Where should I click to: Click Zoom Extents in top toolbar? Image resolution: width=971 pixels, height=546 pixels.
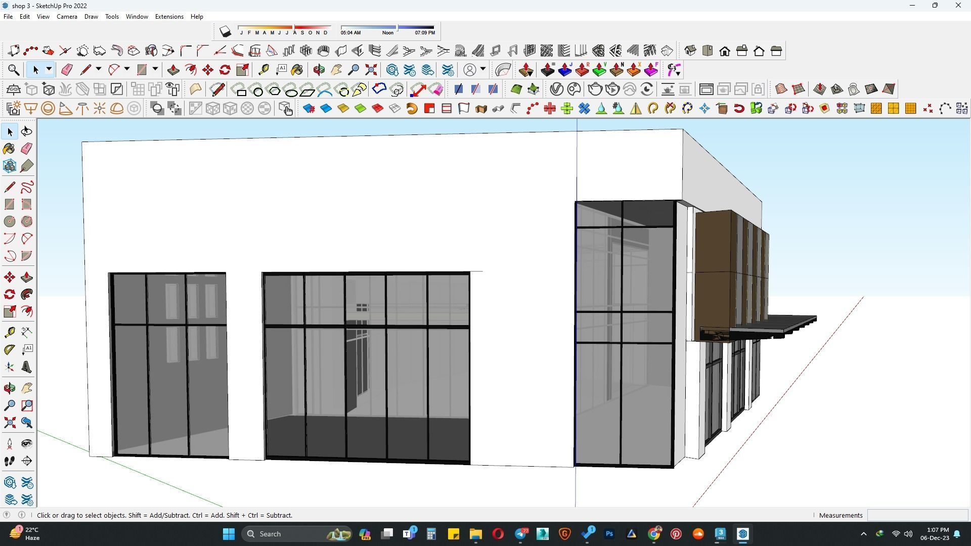tap(371, 69)
